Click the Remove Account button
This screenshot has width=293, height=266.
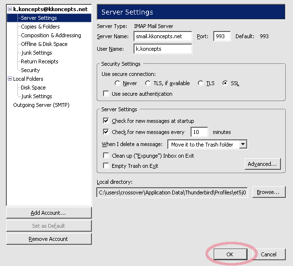(x=49, y=239)
